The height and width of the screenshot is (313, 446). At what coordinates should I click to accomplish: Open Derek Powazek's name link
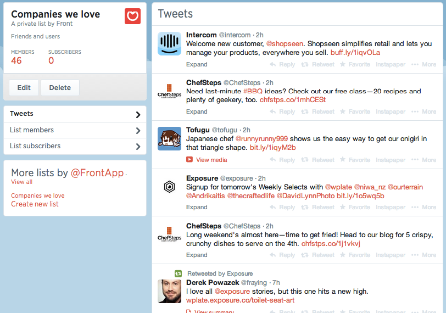pyautogui.click(x=213, y=283)
